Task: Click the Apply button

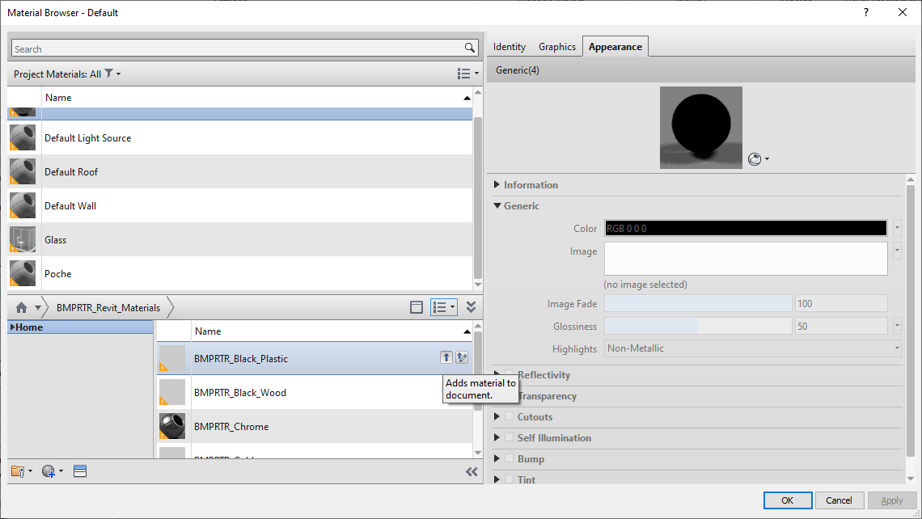Action: coord(891,500)
